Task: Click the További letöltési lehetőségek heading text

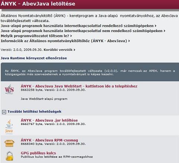Action: pos(35,112)
